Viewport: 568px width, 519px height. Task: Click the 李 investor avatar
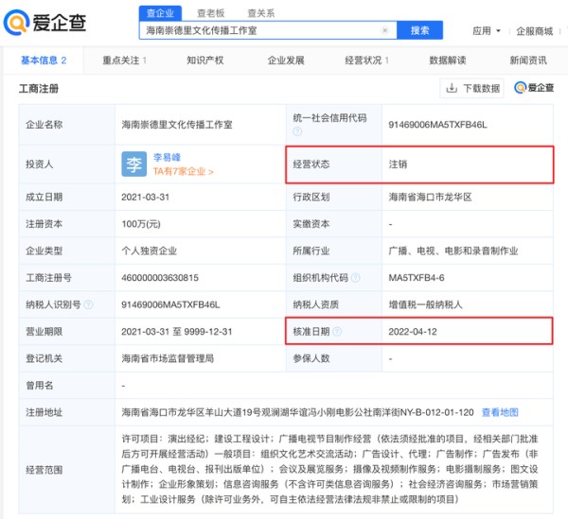pos(134,164)
